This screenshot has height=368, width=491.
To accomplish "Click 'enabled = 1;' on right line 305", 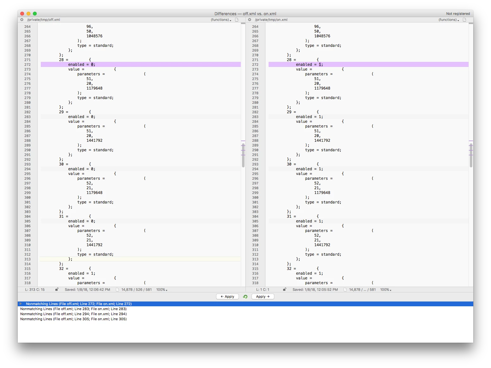I will (x=309, y=221).
